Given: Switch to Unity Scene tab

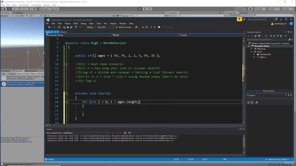Looking at the screenshot, I should point(6,13).
